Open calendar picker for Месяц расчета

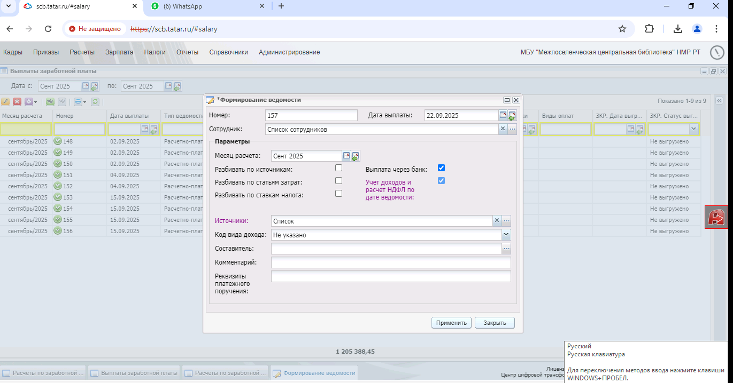[346, 156]
